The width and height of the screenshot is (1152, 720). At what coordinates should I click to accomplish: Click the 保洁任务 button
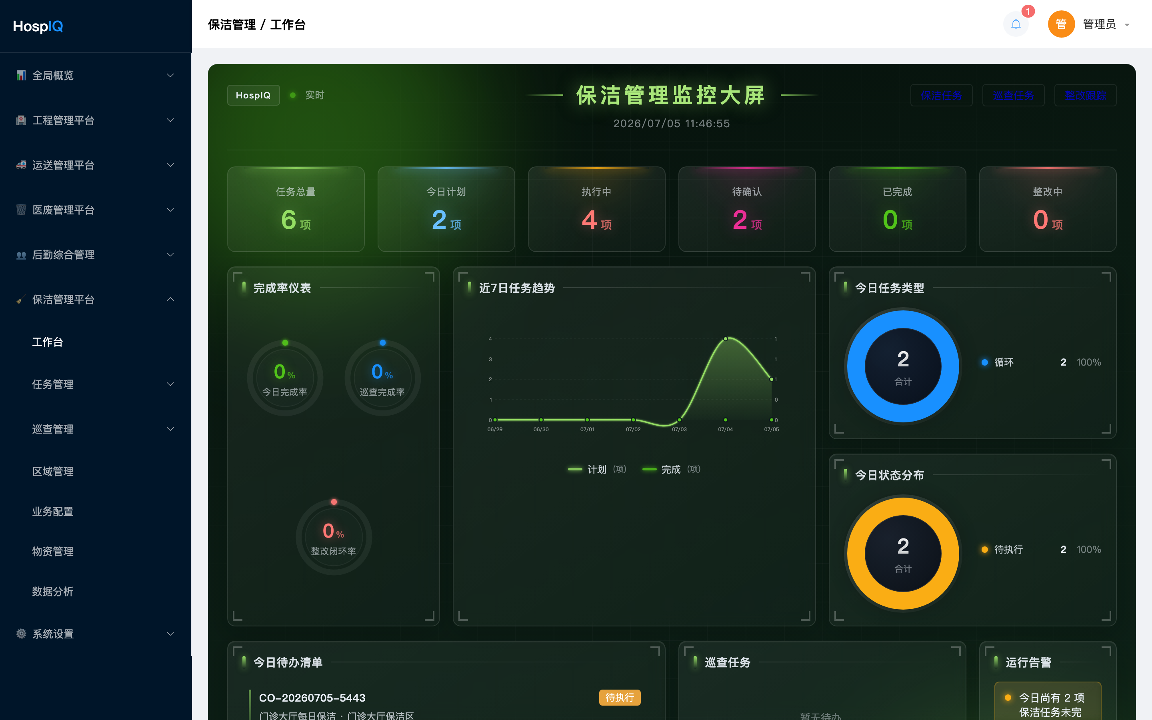(x=941, y=95)
